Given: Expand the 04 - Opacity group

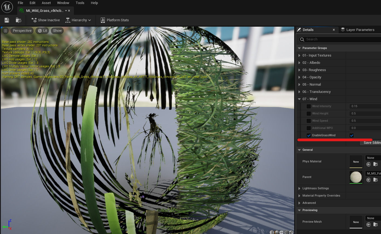Looking at the screenshot, I should [x=299, y=77].
